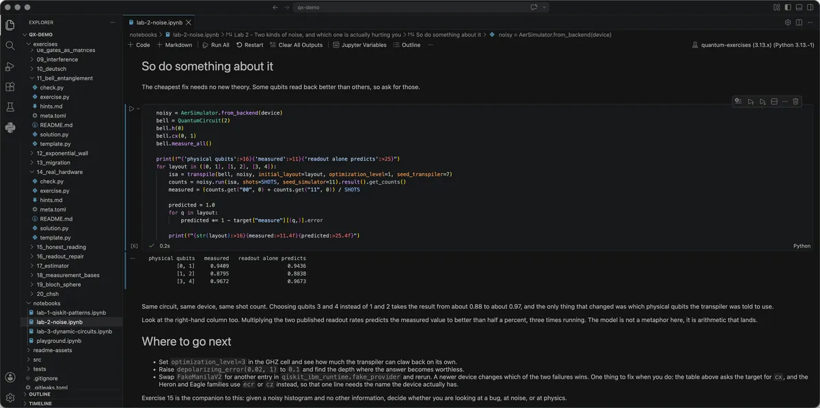The width and height of the screenshot is (820, 408).
Task: Click the notebook settings gear icon
Action: pyautogui.click(x=788, y=22)
